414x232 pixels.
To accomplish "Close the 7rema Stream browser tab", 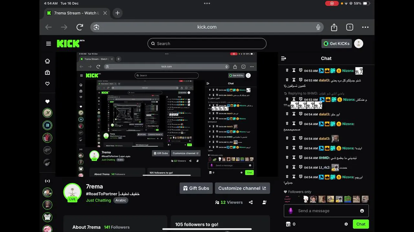I will tap(105, 13).
